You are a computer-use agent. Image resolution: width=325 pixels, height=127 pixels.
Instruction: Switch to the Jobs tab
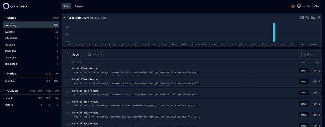coord(66,6)
